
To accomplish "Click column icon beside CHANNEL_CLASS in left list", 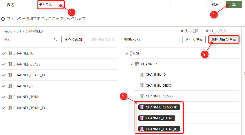I will click(x=10, y=64).
